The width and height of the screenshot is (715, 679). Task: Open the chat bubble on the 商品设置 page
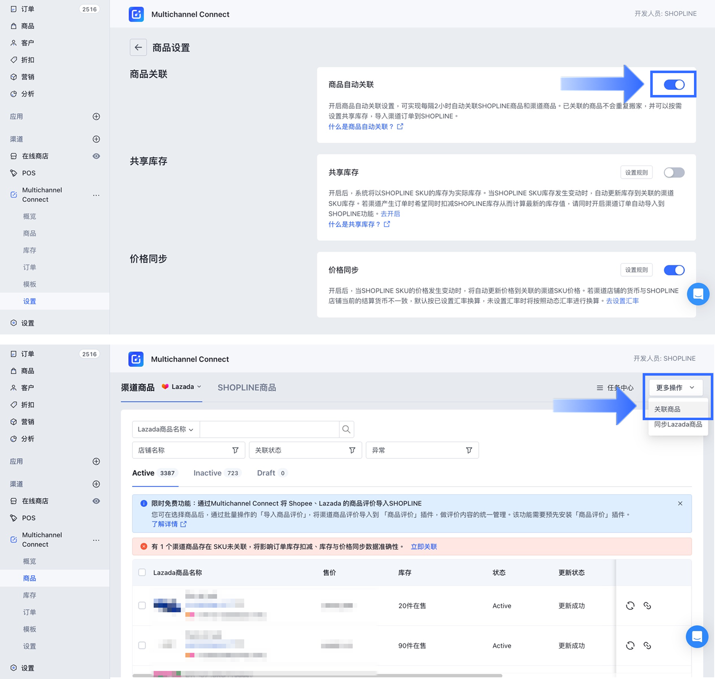coord(698,294)
